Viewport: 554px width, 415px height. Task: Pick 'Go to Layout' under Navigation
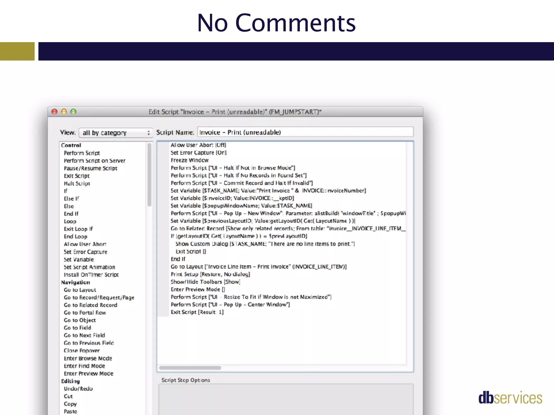(80, 290)
